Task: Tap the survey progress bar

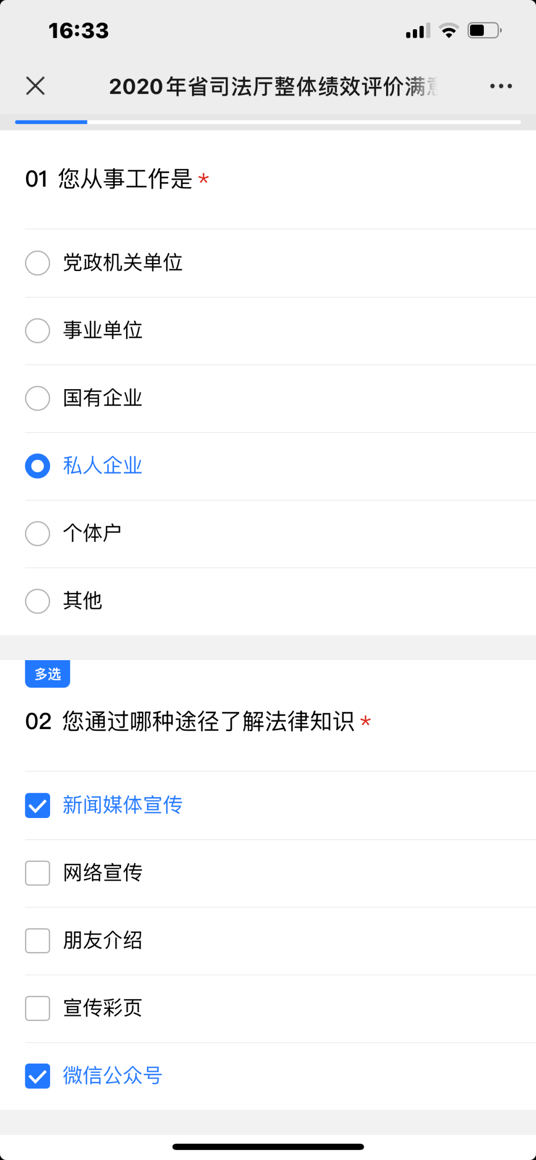Action: 268,122
